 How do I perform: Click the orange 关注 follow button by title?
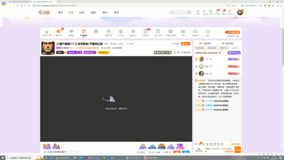(x=185, y=44)
